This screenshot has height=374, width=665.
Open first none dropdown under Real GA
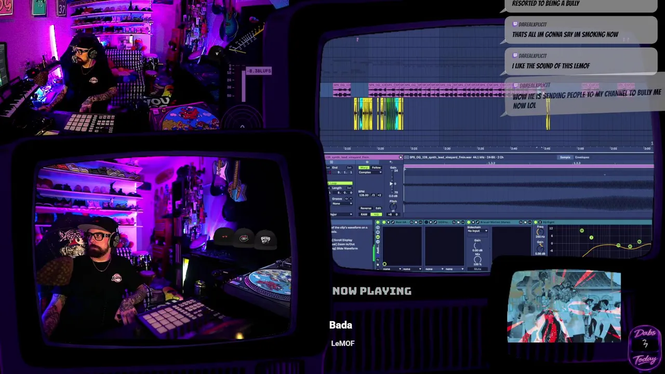tap(392, 269)
